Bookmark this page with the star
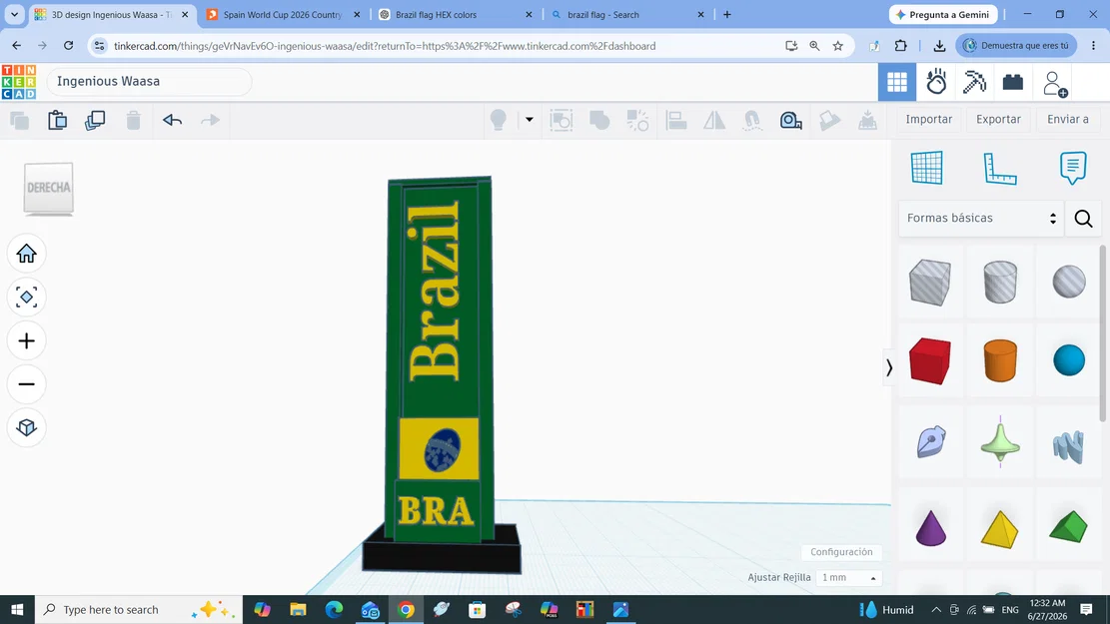 point(838,46)
